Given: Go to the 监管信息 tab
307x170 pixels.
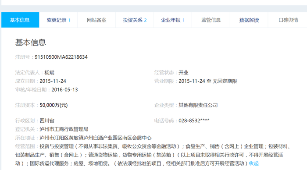Looking at the screenshot, I should coord(211,20).
